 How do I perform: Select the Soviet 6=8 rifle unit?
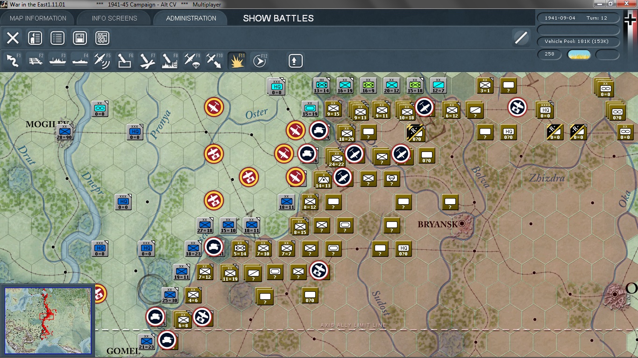coord(183,320)
